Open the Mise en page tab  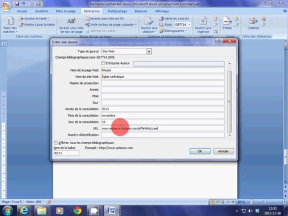tap(66, 11)
